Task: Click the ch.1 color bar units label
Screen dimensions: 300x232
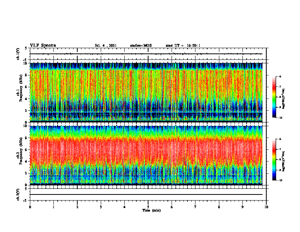Action: (x=284, y=99)
